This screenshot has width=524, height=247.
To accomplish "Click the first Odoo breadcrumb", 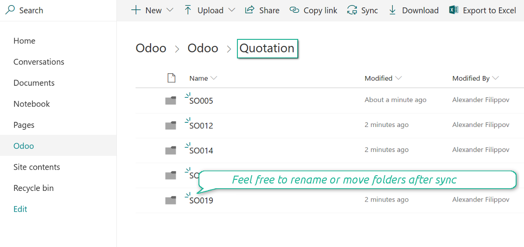I will click(151, 48).
